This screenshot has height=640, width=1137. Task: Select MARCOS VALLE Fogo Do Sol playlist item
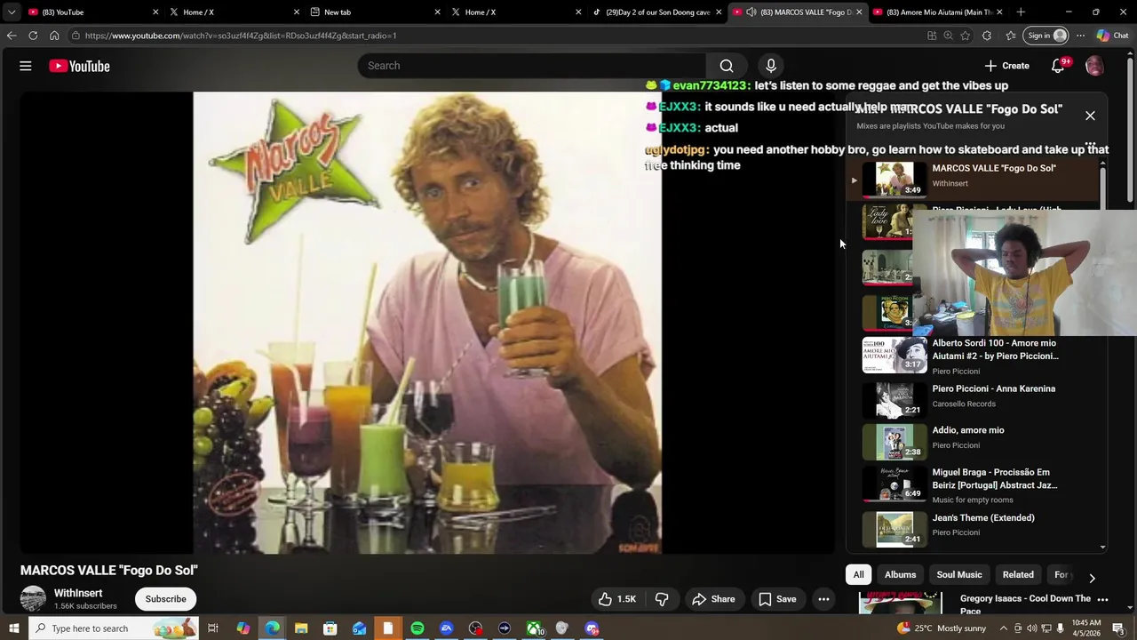tap(975, 180)
